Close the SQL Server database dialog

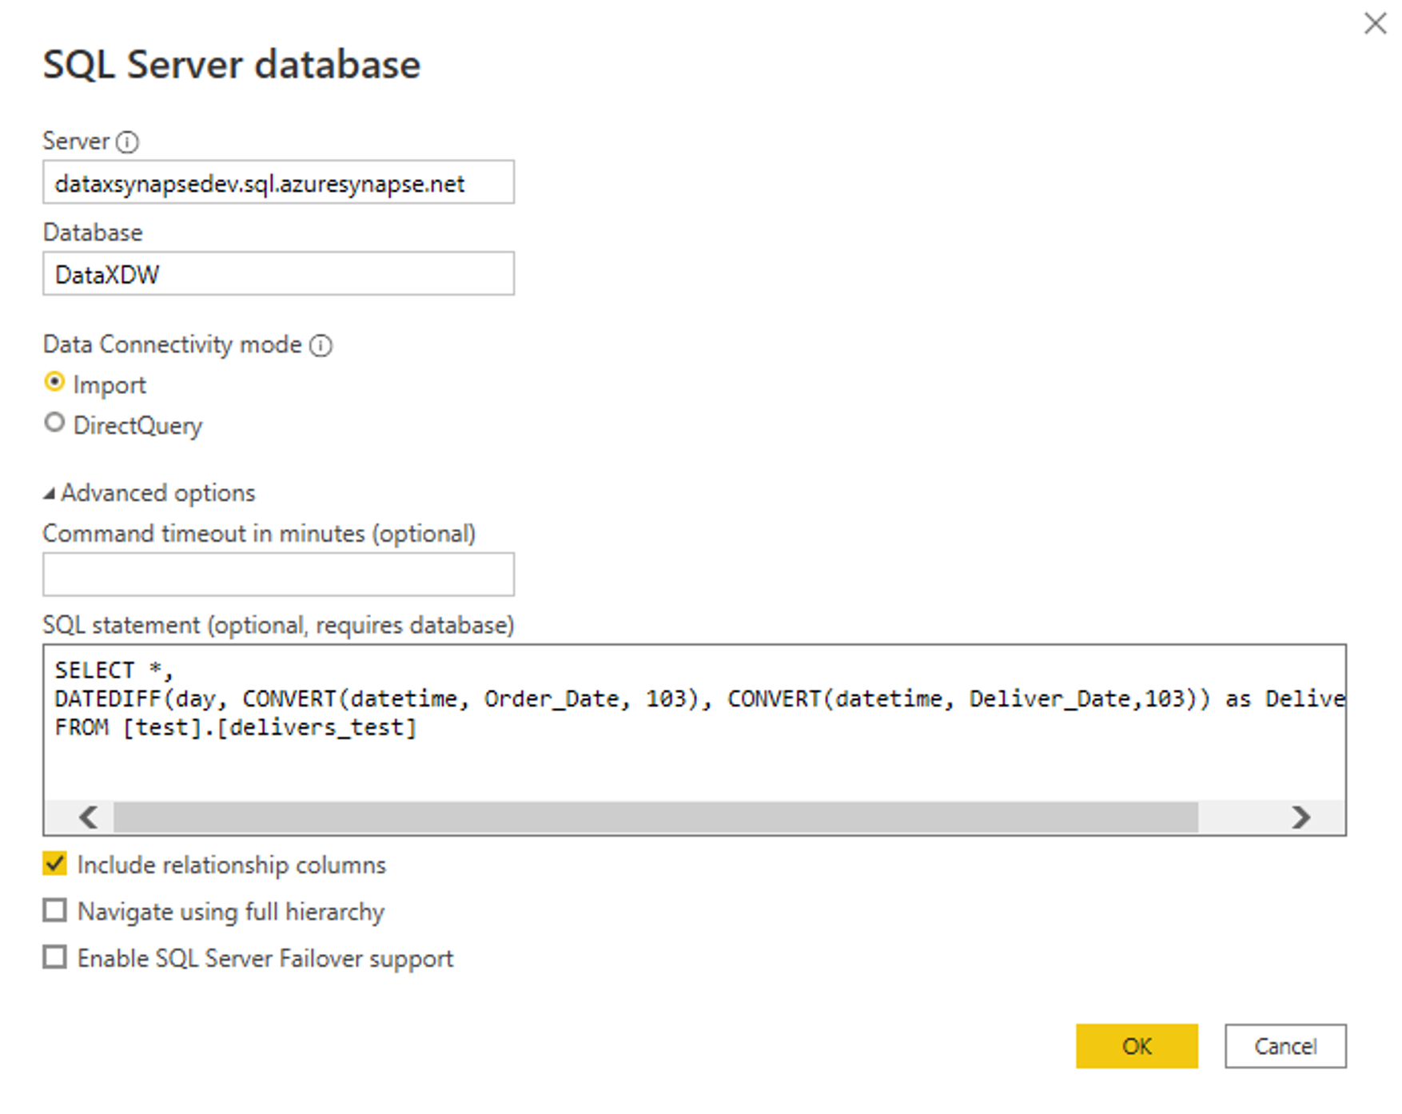point(1375,24)
